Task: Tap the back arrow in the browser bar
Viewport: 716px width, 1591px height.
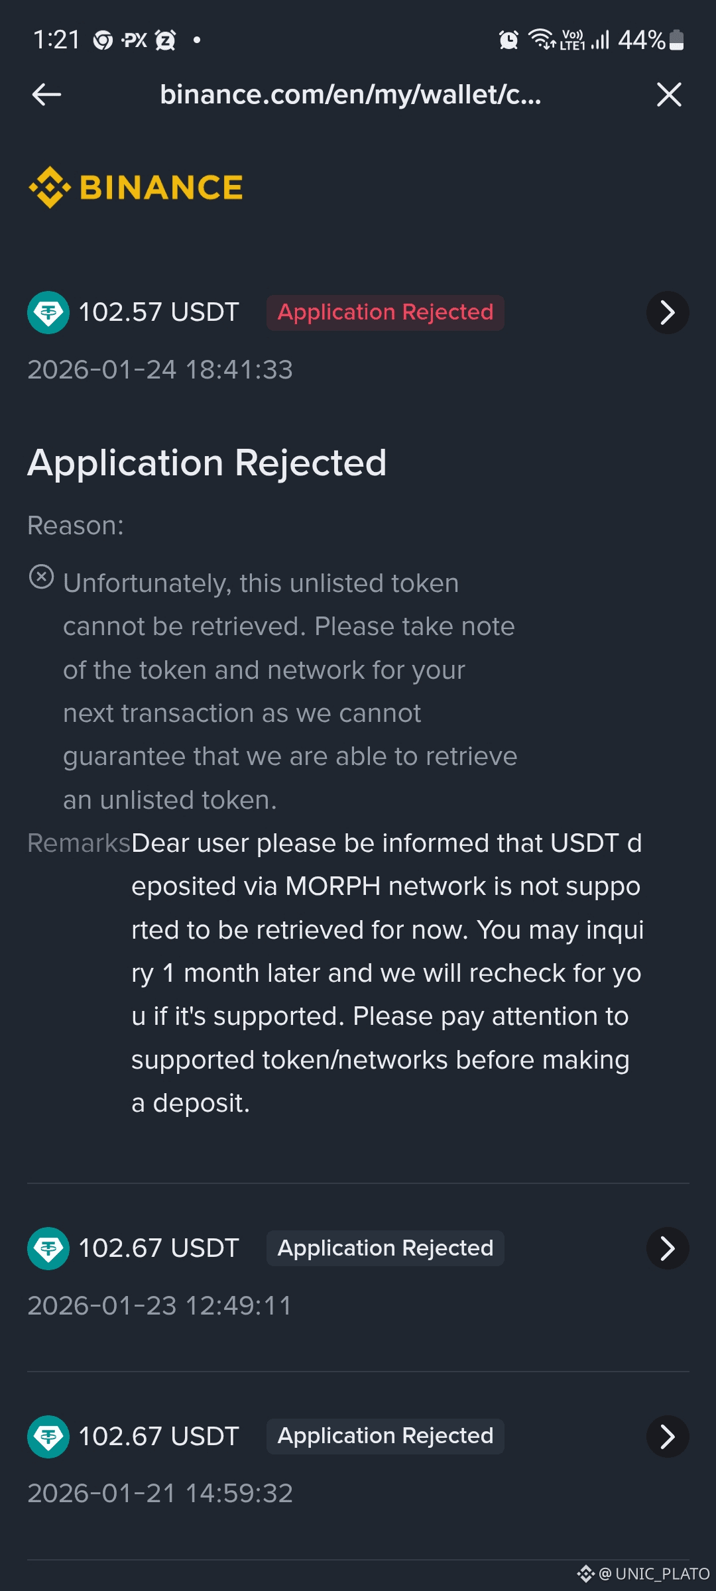Action: point(46,94)
